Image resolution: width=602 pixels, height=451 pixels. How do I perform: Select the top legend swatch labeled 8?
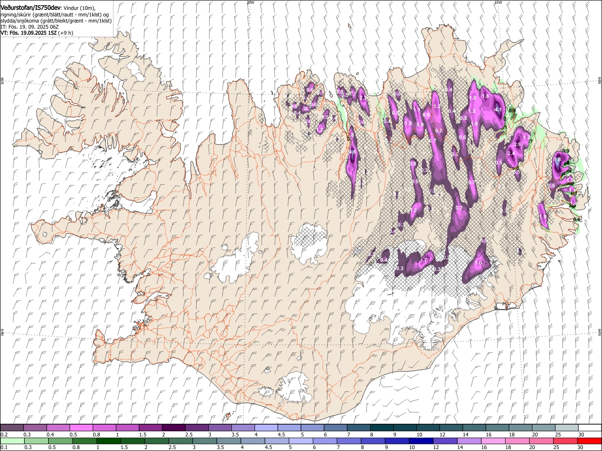coord(381,428)
